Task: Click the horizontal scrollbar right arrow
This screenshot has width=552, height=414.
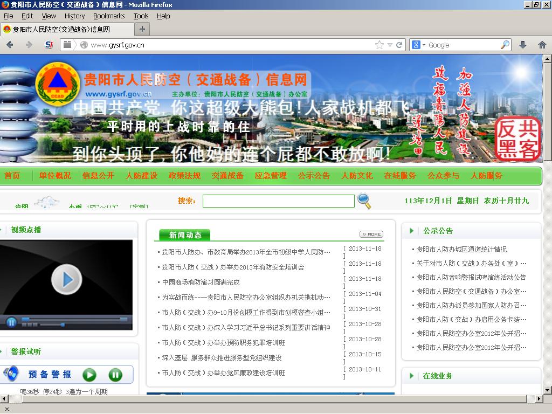Action: click(539, 398)
